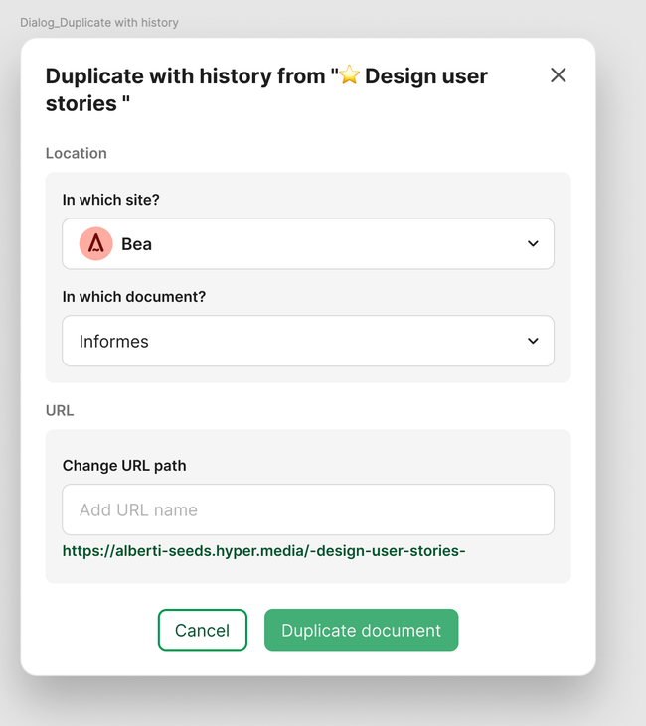
Task: Click the "URL" section heading
Action: point(60,410)
